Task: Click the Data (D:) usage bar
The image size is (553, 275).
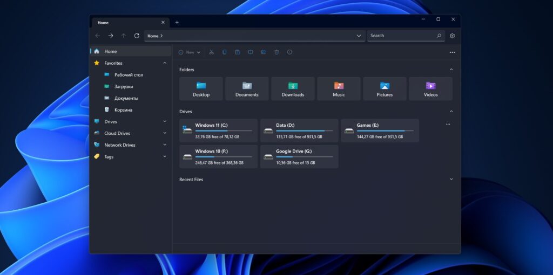Action: (305, 131)
